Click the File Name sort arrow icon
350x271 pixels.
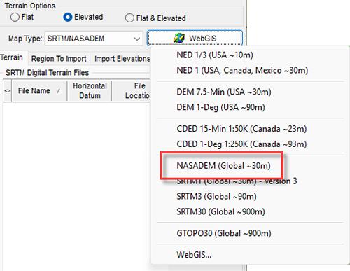click(59, 91)
